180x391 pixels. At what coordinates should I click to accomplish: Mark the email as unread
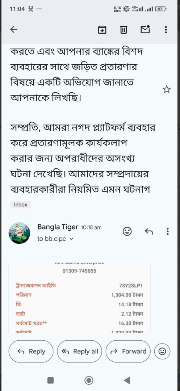tap(145, 29)
